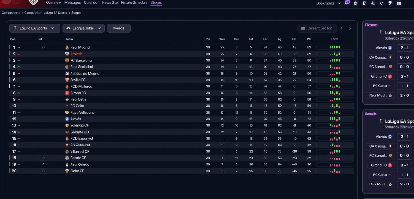Viewport: 414px width, 199px height.
Task: Expand the Bookmarks dropdown
Action: (x=328, y=3)
